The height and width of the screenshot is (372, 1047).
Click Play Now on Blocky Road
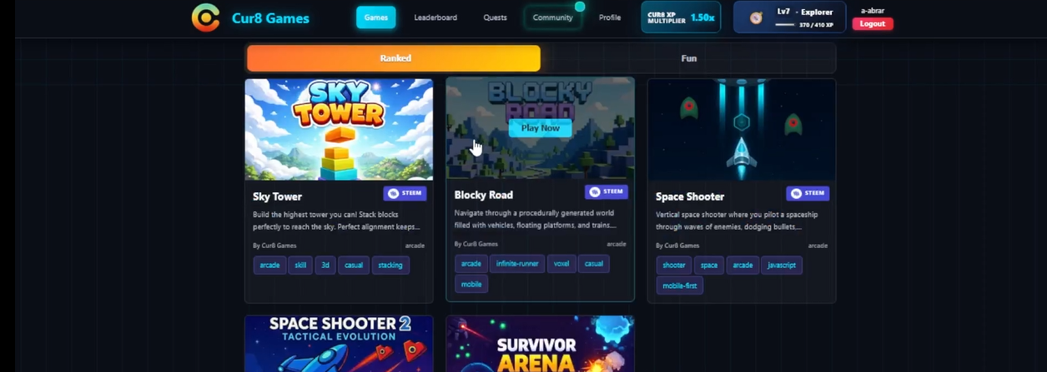tap(541, 128)
